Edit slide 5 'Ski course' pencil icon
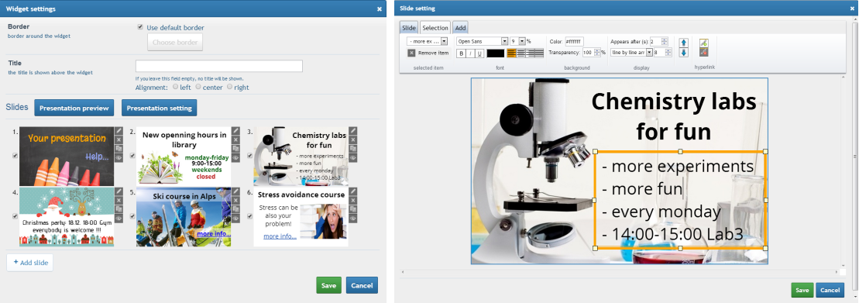Screen dimensions: 859x303 235,191
